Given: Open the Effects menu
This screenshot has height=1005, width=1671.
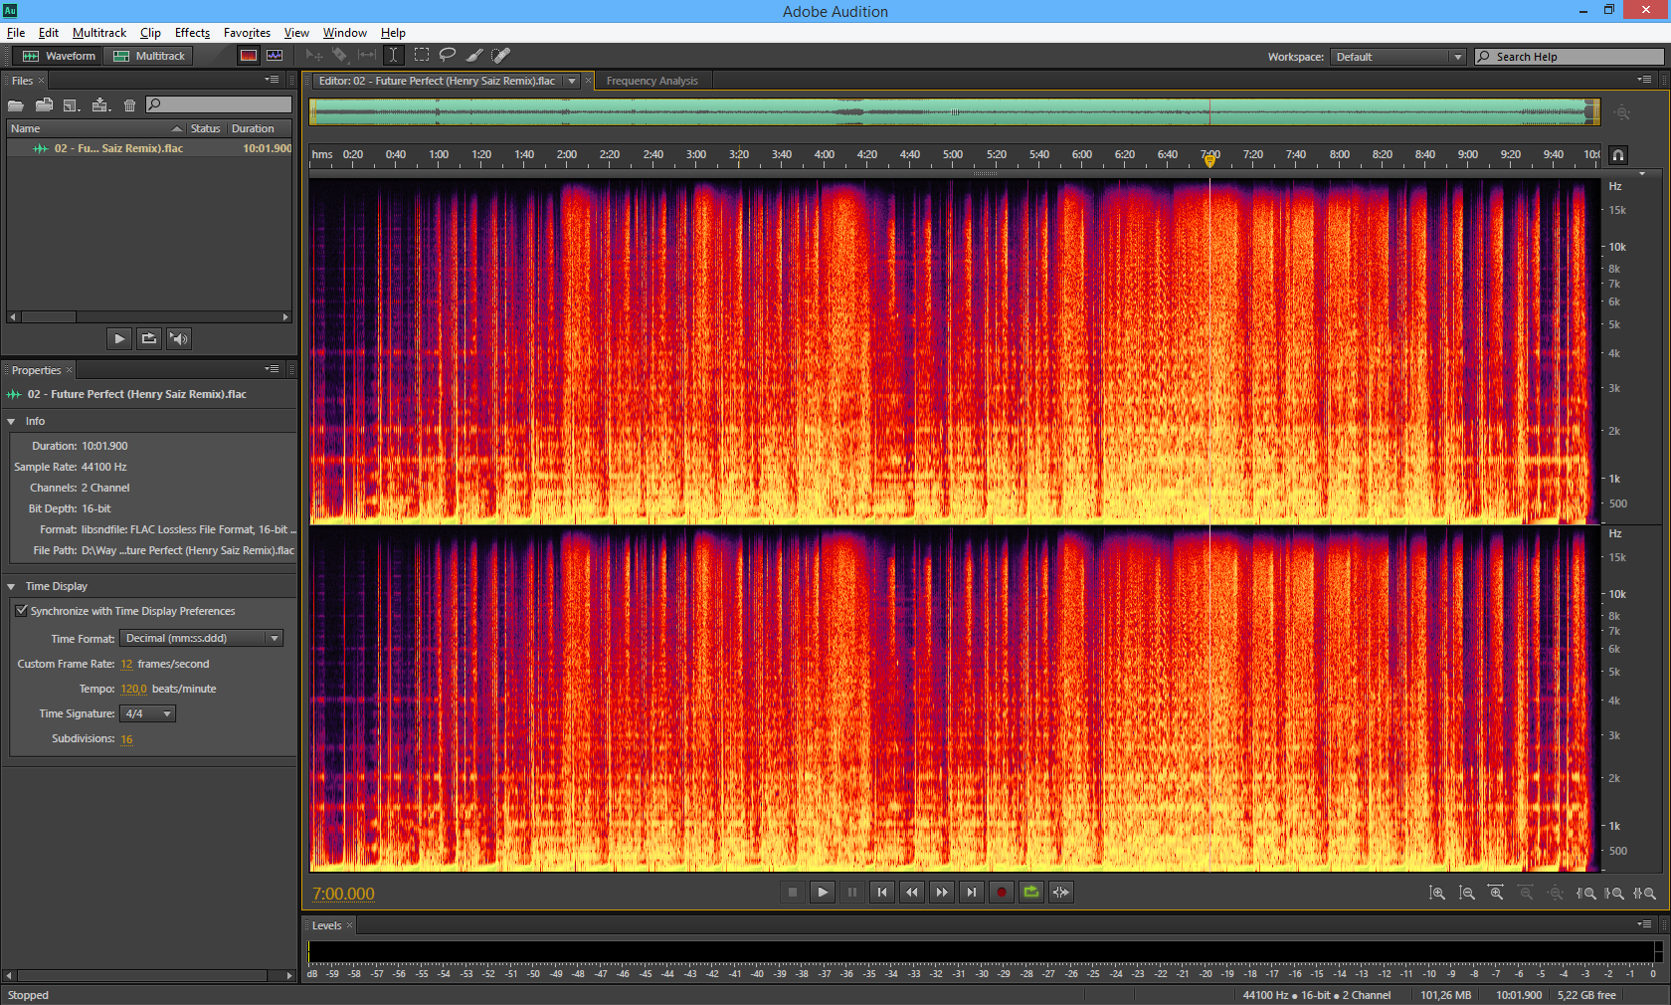Looking at the screenshot, I should click(x=192, y=33).
